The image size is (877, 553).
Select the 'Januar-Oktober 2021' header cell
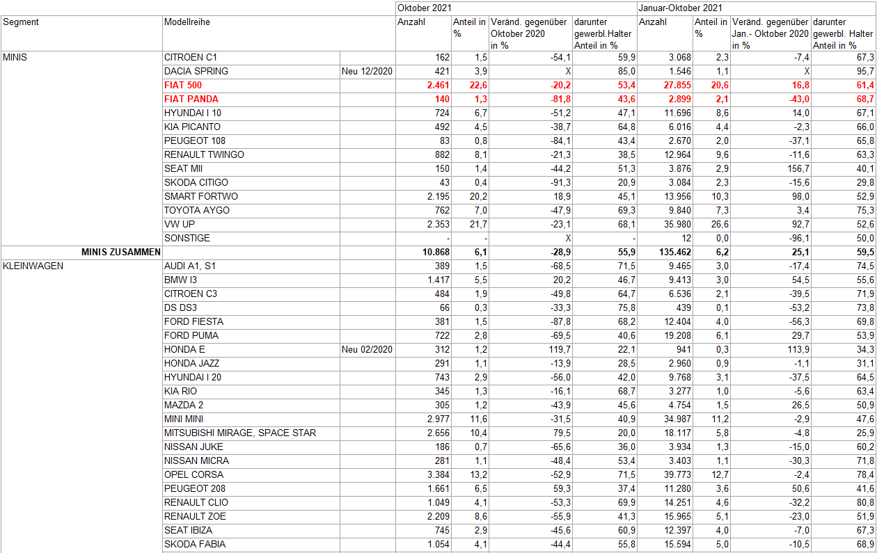tap(679, 8)
